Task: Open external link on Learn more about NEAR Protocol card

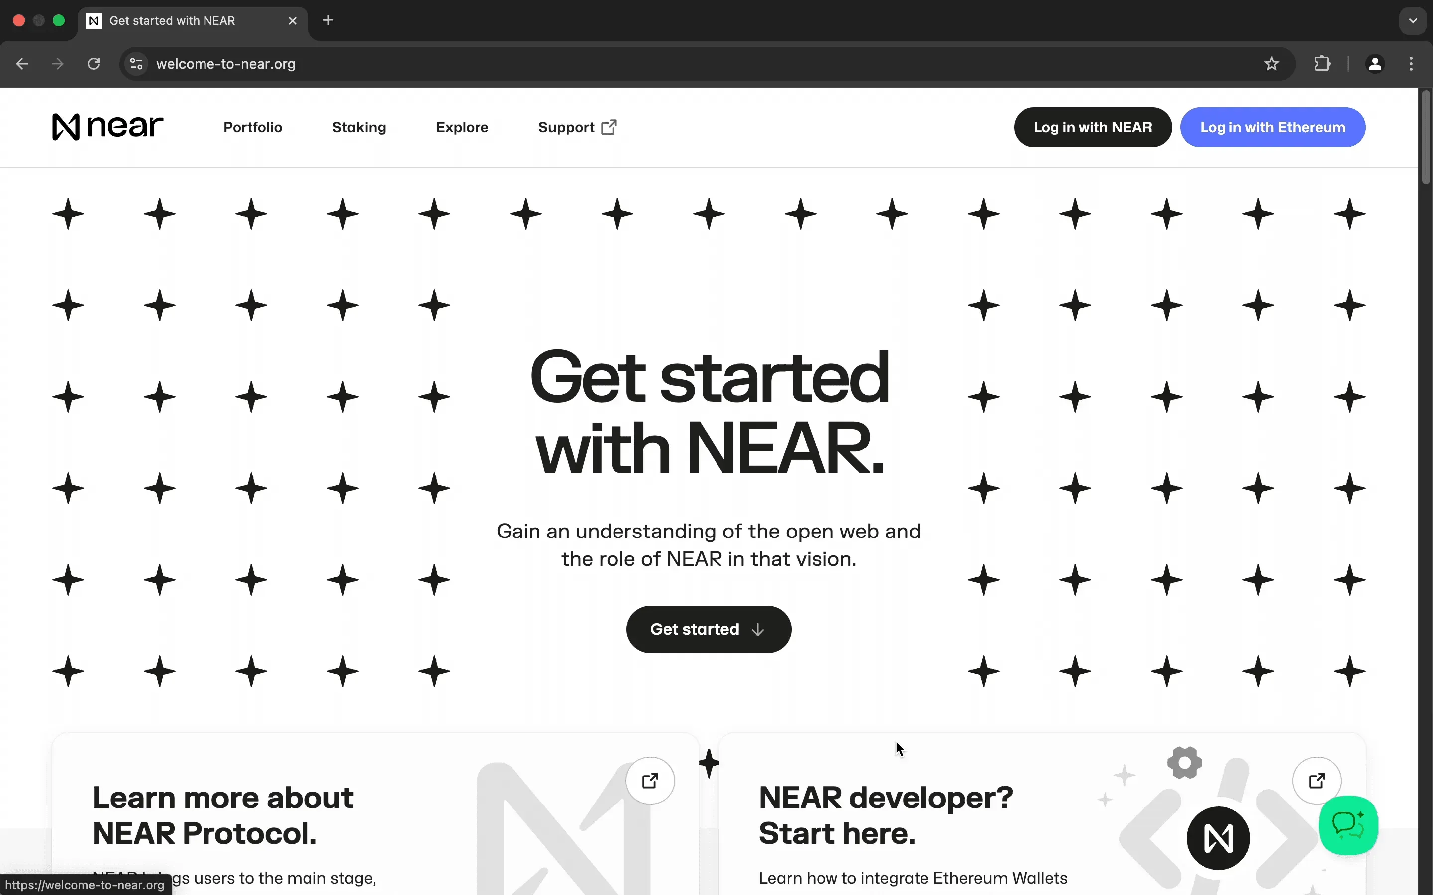Action: click(x=650, y=781)
